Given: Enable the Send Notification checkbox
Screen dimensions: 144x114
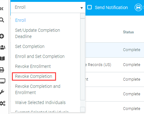Looking at the screenshot, I should click(90, 7).
